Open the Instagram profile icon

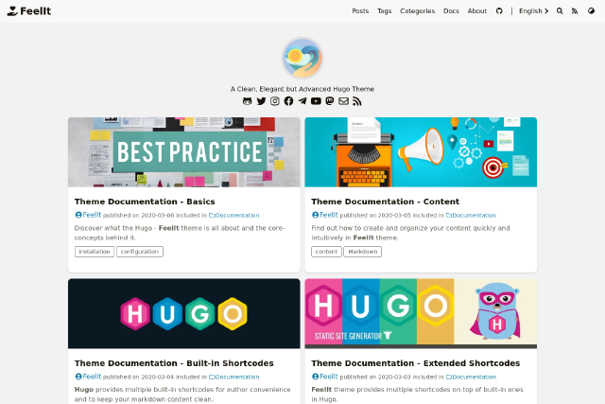tap(275, 101)
